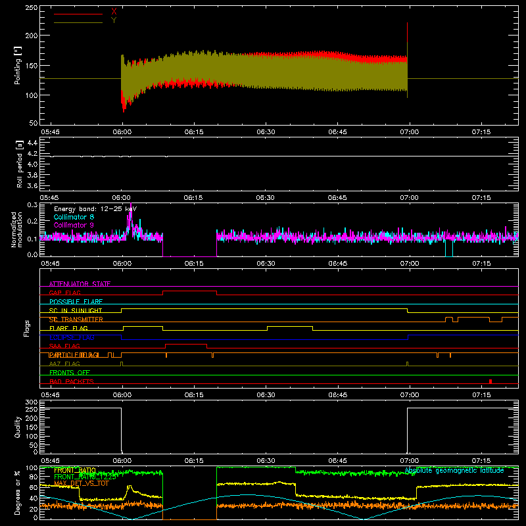Image resolution: width=526 pixels, height=526 pixels.
Task: Click the red BAD_PACKETS marker near 07:15
Action: [x=490, y=381]
